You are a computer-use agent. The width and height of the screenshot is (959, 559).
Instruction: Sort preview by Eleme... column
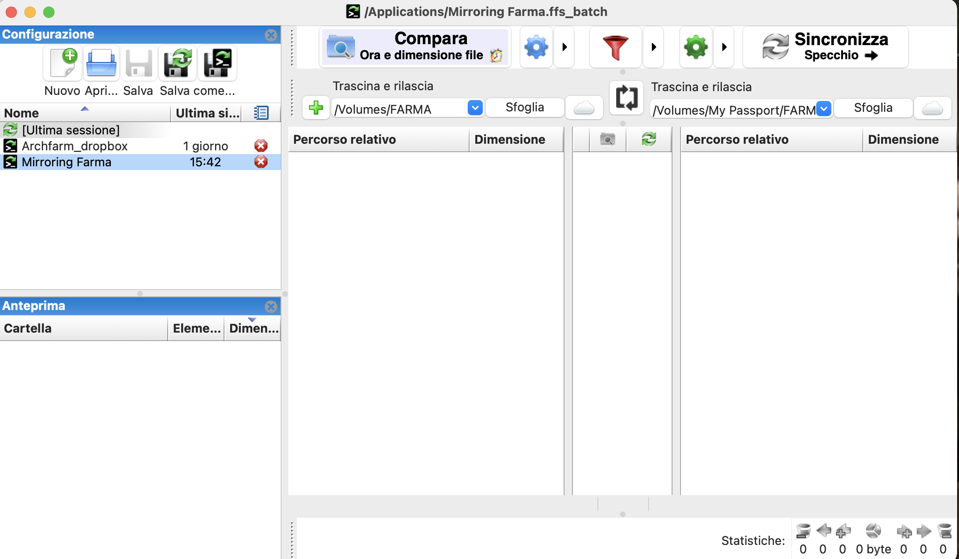(x=196, y=328)
